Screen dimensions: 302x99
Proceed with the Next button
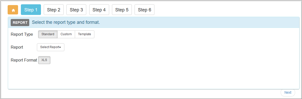click(x=288, y=92)
